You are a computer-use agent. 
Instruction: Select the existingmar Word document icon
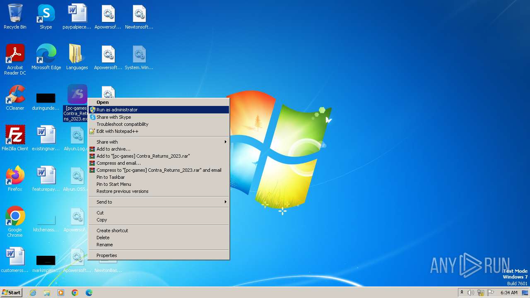[x=46, y=138]
